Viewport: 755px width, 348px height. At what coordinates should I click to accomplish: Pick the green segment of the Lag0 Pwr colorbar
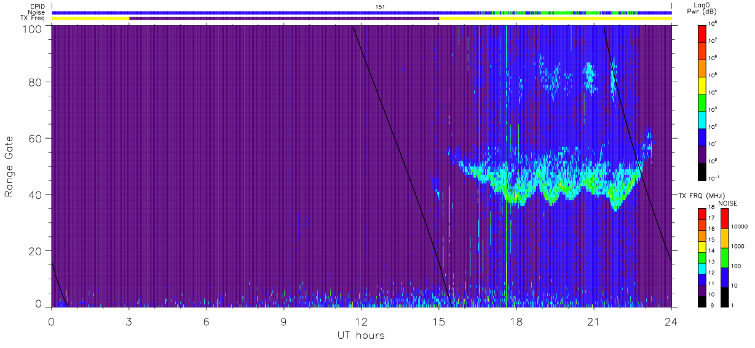(702, 101)
